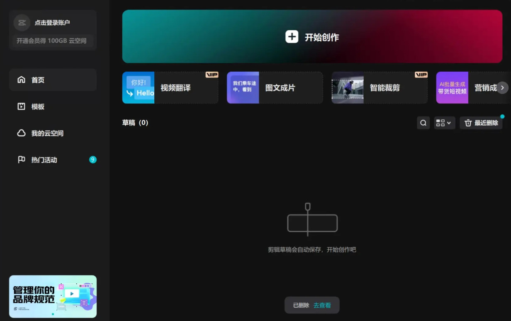Click the CapCut account avatar icon

pos(22,23)
